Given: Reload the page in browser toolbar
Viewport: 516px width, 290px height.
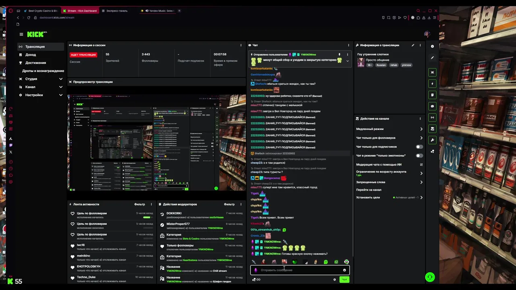Looking at the screenshot, I should click(x=29, y=18).
